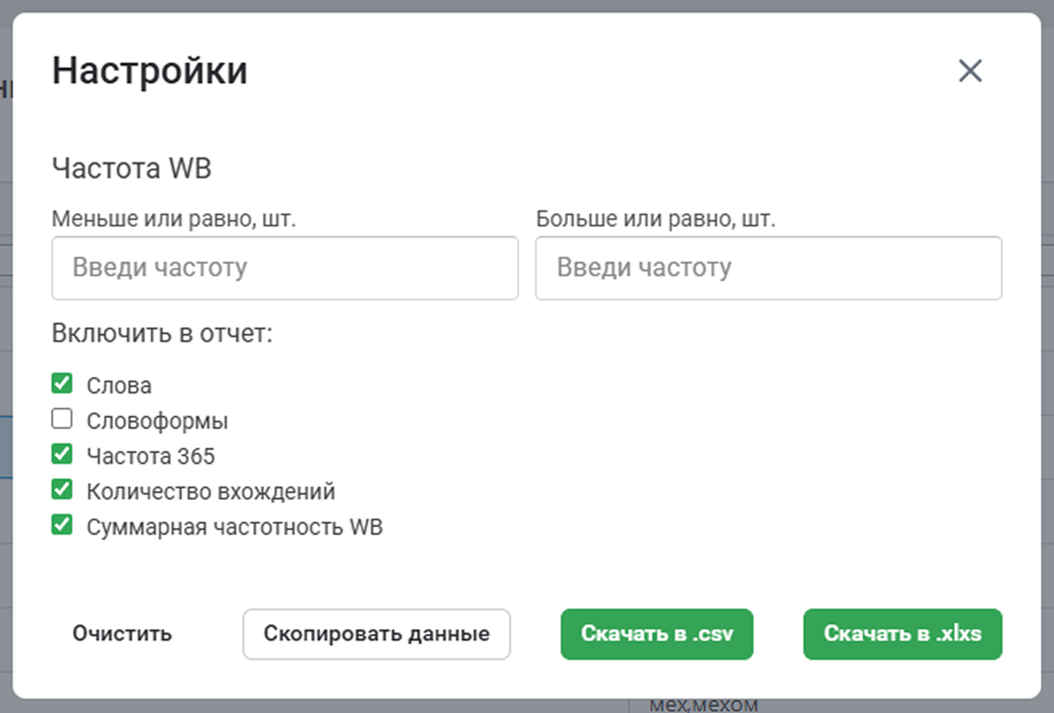The width and height of the screenshot is (1054, 713).
Task: Toggle the Суммарная частотность WB checkbox
Action: coord(62,525)
